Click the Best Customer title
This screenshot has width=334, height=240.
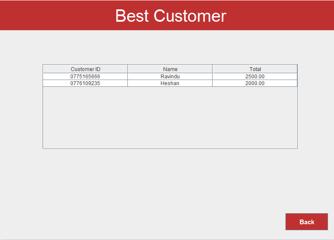(170, 16)
